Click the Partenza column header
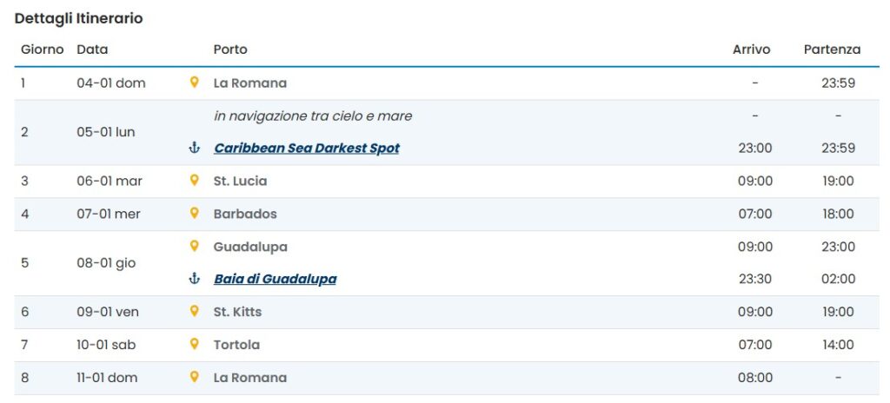Viewport: 890px width, 403px height. (832, 50)
